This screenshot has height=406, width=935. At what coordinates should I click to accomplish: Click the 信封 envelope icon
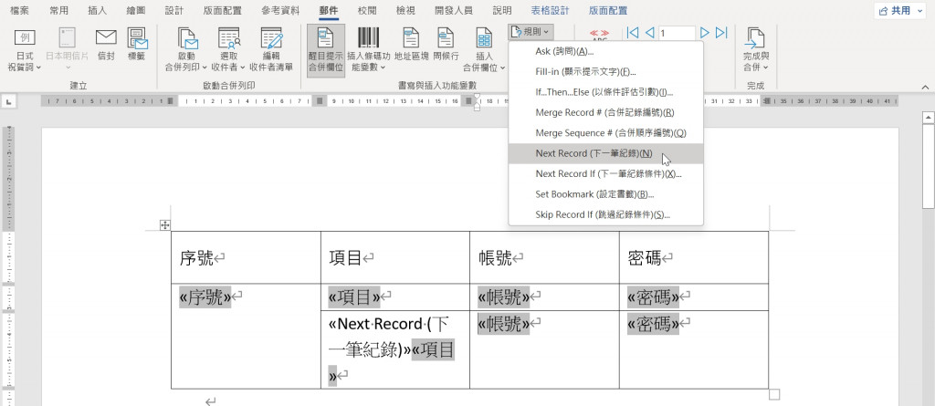point(106,46)
